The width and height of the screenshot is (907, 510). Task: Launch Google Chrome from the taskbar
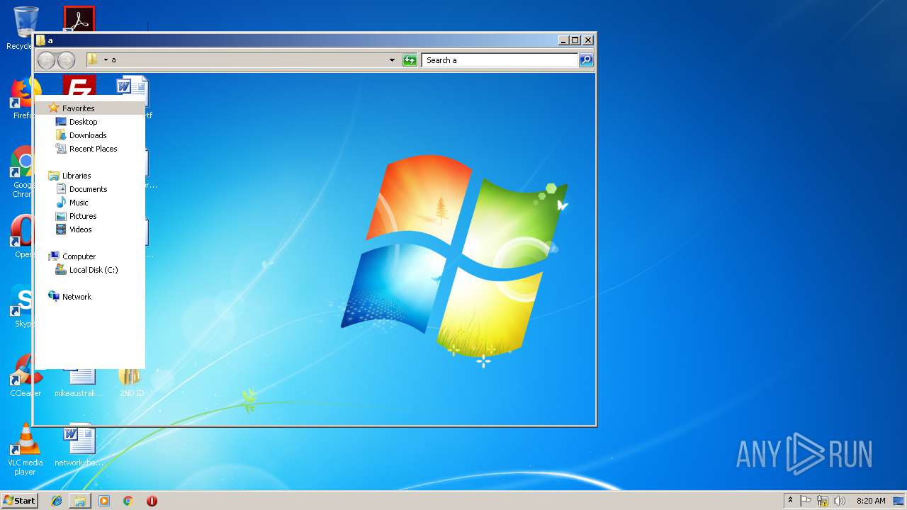tap(128, 501)
